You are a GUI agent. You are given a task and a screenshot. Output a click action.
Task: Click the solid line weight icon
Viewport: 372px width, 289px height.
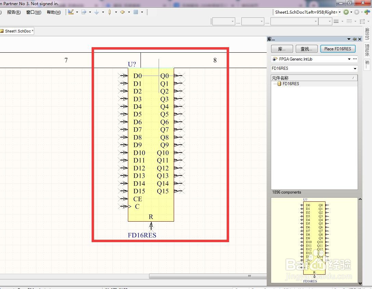coord(336,21)
